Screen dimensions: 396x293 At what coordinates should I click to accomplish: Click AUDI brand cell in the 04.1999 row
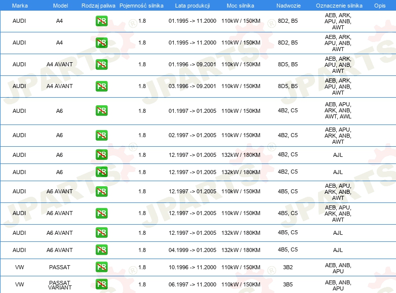(19, 250)
